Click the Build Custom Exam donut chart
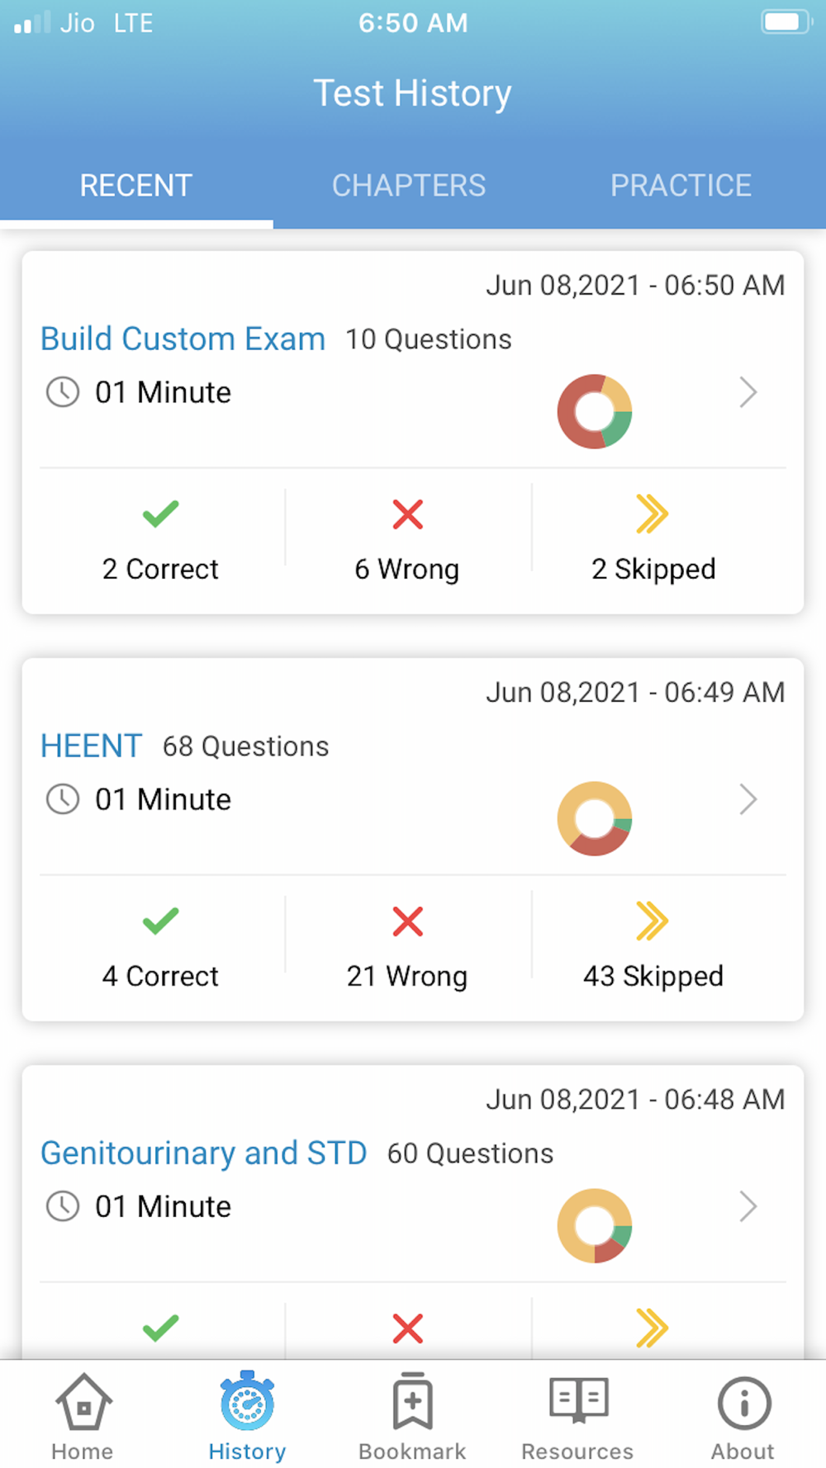Image resolution: width=826 pixels, height=1468 pixels. [595, 412]
